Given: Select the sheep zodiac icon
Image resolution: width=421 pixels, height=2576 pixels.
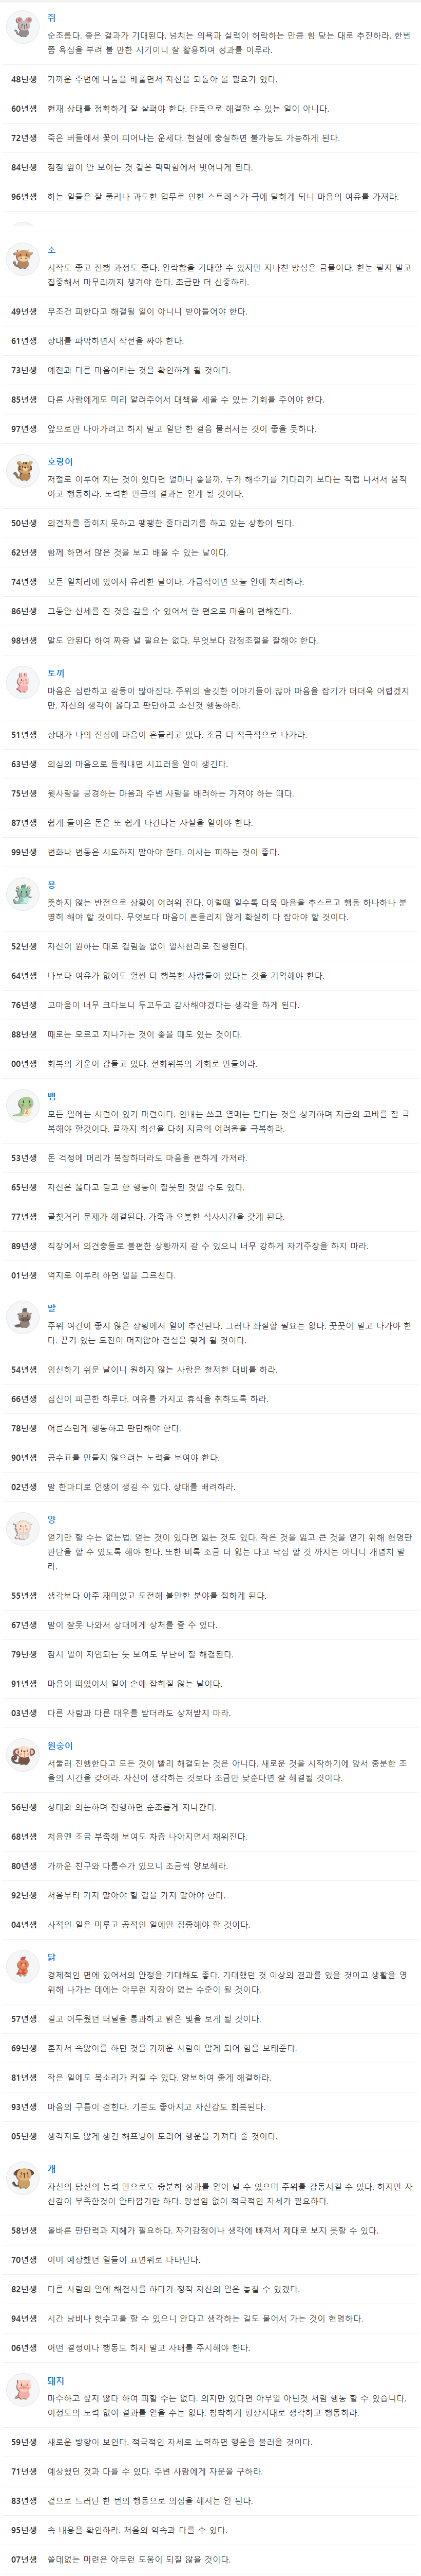Looking at the screenshot, I should (23, 1531).
